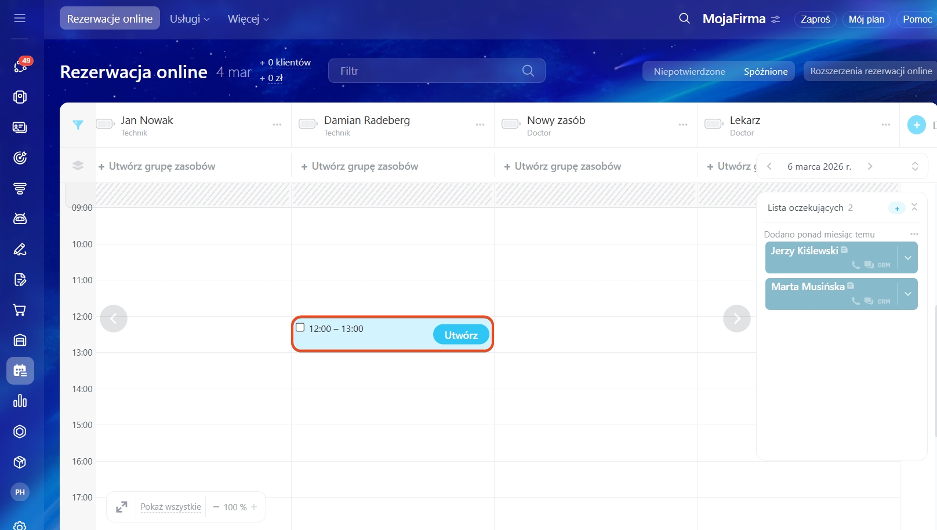Expand Marta Musińska entry chevron
The image size is (937, 530).
click(907, 294)
